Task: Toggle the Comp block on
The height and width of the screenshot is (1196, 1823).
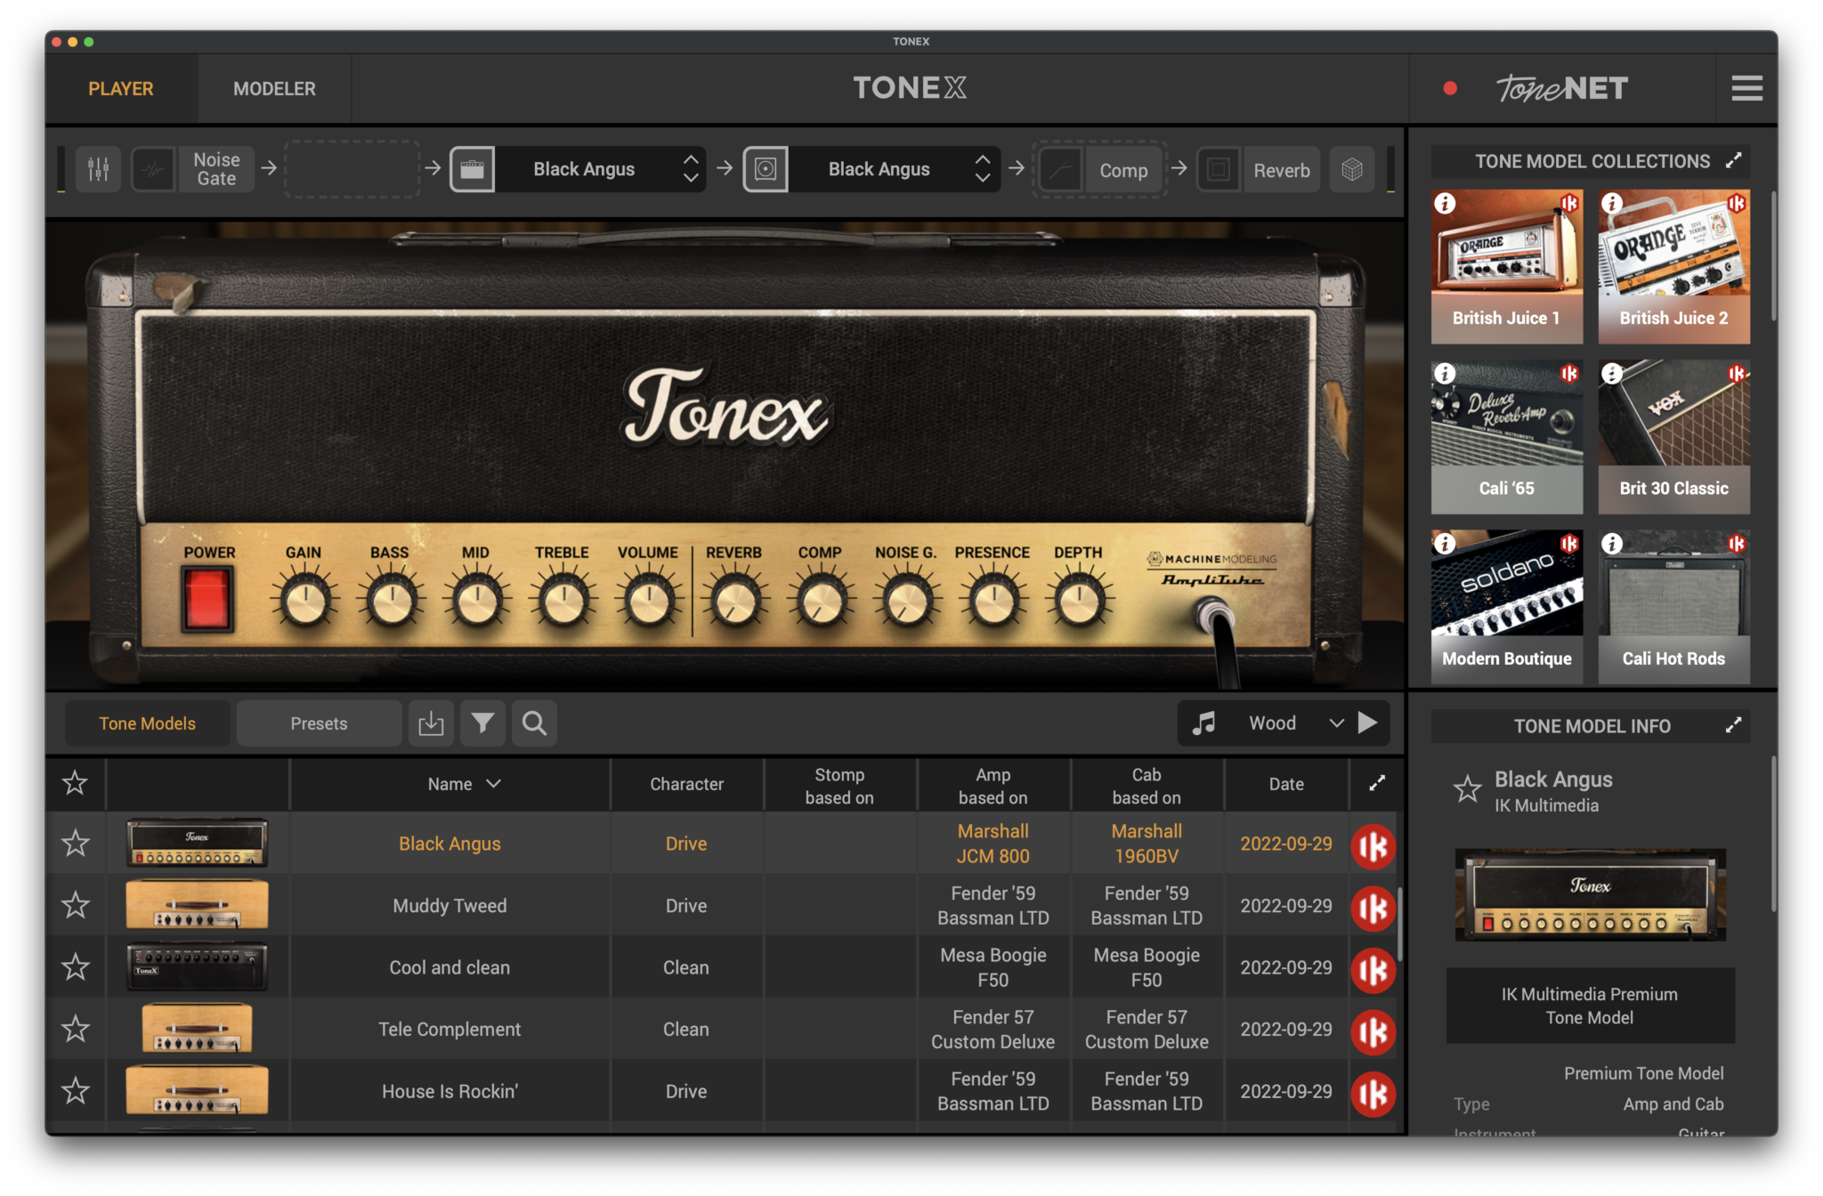Action: point(1061,169)
